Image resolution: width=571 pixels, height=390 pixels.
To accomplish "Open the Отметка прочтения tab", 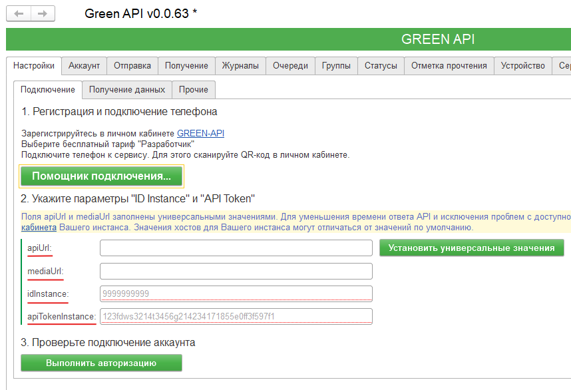I will click(449, 66).
